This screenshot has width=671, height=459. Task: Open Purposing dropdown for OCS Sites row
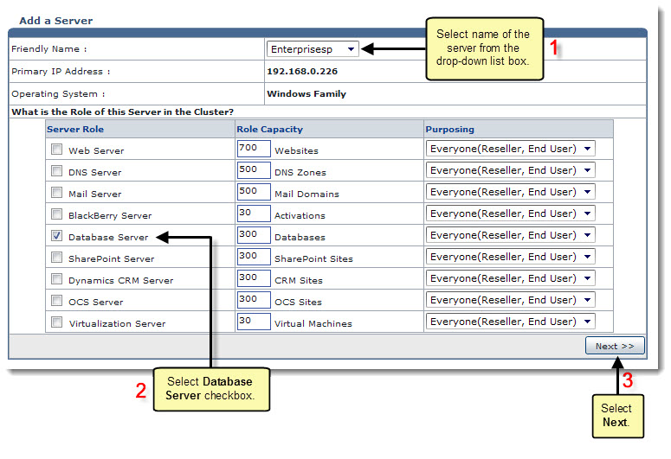click(510, 300)
